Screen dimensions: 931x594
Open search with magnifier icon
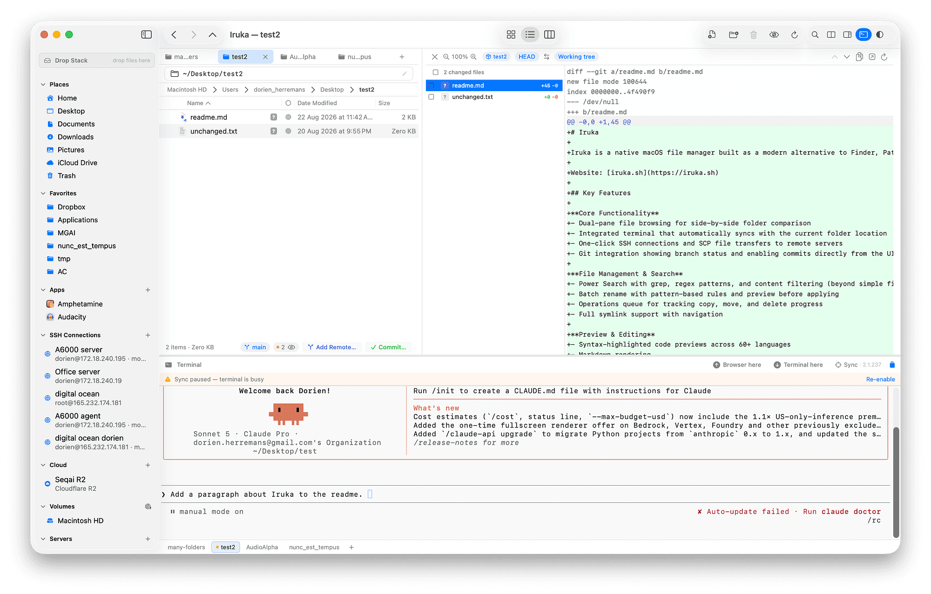tap(815, 34)
